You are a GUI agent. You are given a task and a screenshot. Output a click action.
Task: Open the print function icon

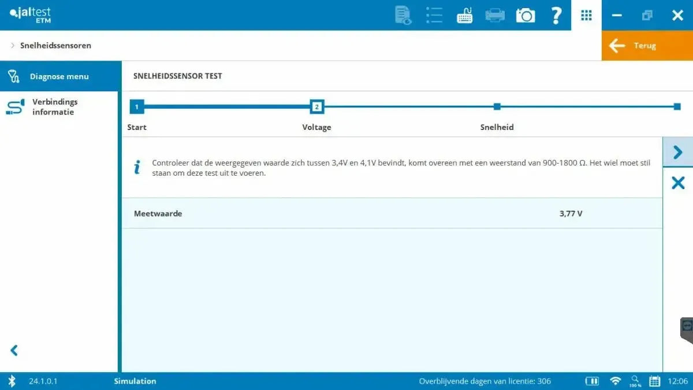pyautogui.click(x=495, y=15)
